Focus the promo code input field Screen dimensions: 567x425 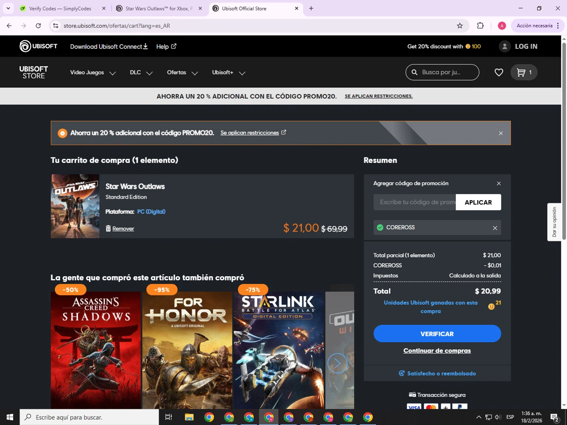(415, 202)
